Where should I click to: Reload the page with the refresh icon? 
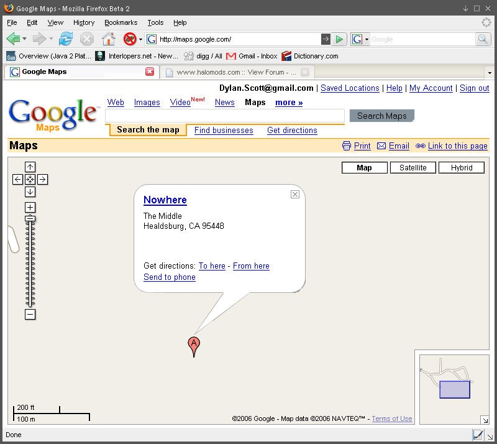tap(66, 39)
